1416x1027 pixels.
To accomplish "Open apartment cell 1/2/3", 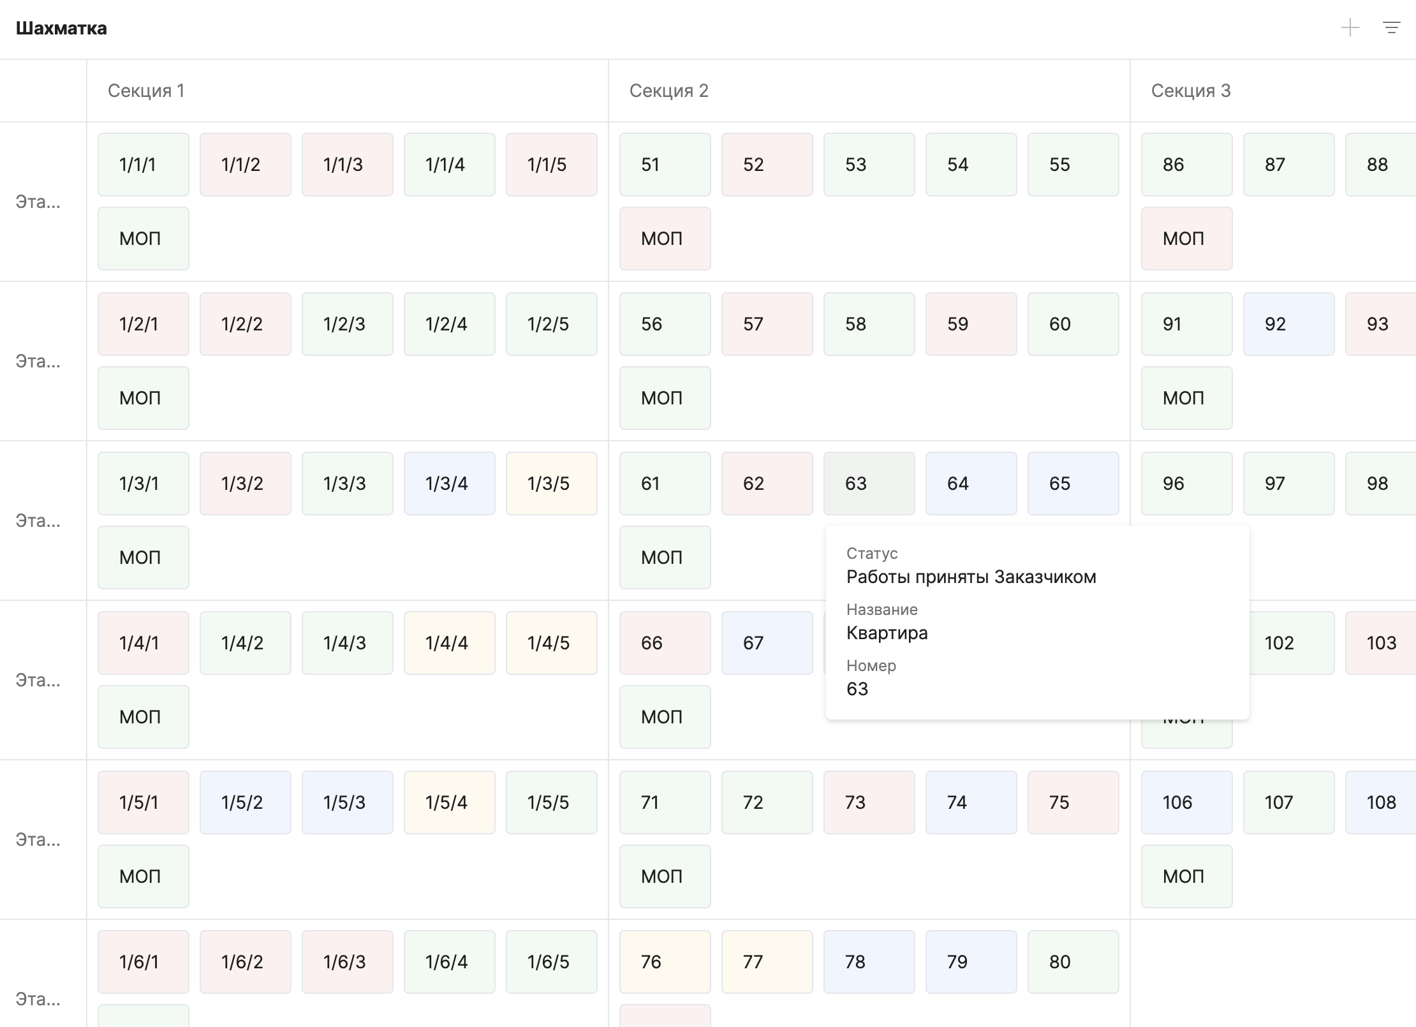I will tap(347, 324).
